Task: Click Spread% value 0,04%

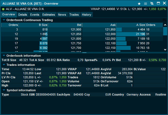Action: [107, 60]
